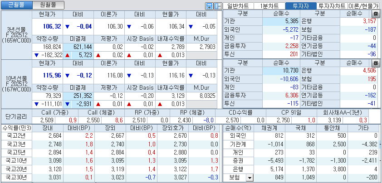Click M.Dur value 2.7903
This screenshot has width=382, height=183.
point(207,47)
